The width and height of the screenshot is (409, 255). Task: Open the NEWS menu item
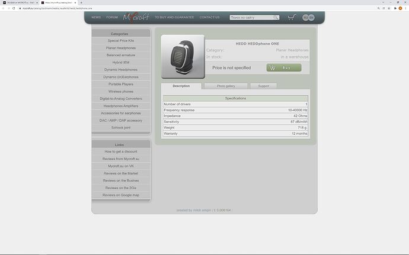pos(96,17)
